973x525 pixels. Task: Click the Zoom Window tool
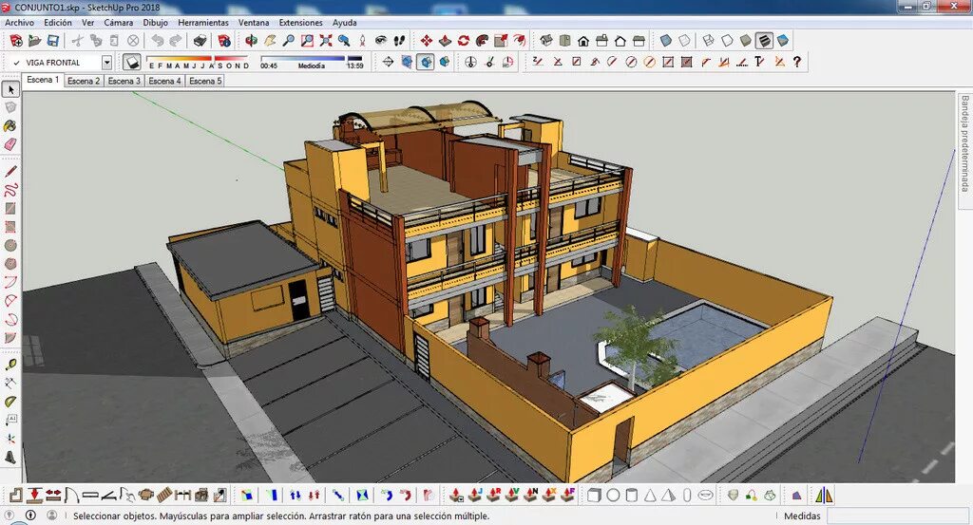point(307,41)
